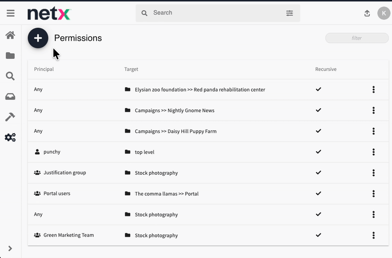Click the permissions filter field
392x258 pixels.
coord(357,38)
